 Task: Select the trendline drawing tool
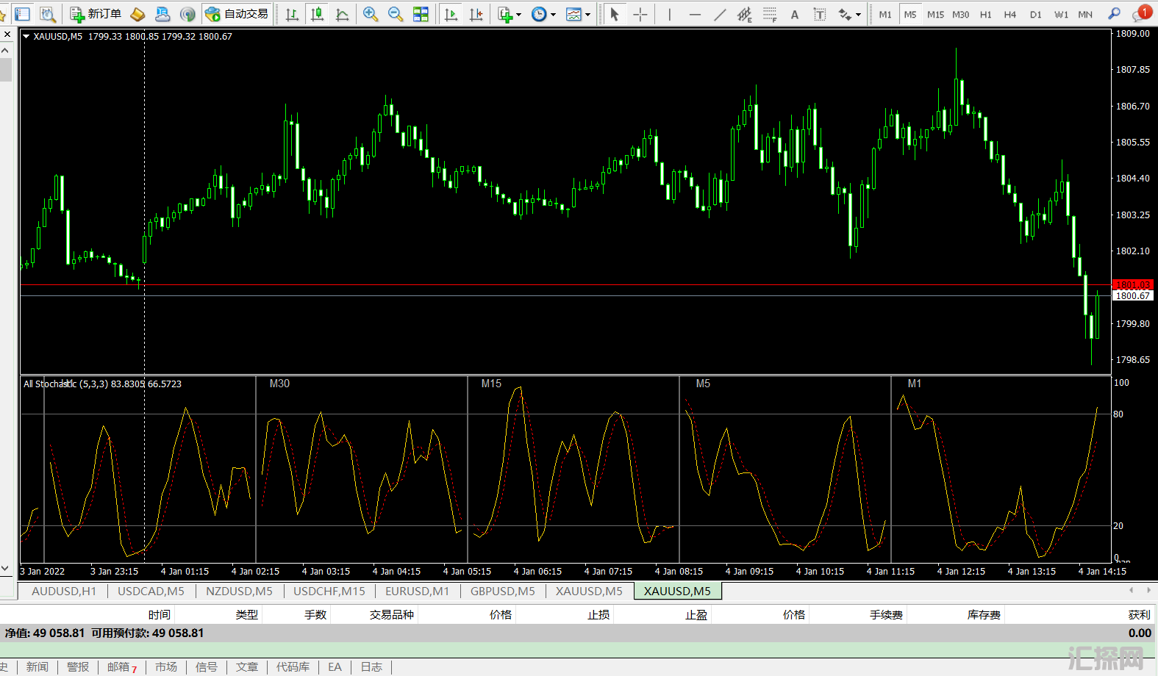pos(720,14)
